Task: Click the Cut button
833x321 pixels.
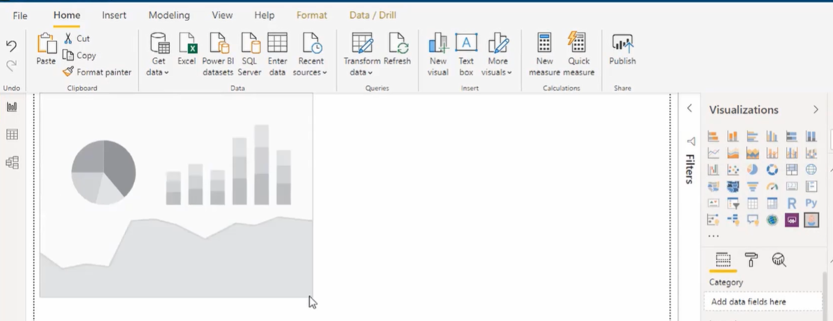Action: click(77, 38)
